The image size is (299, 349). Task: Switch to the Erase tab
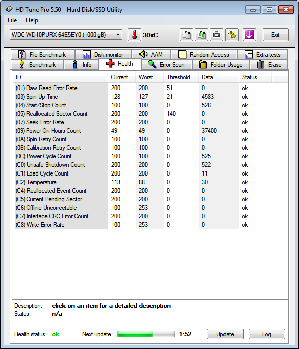coord(269,65)
